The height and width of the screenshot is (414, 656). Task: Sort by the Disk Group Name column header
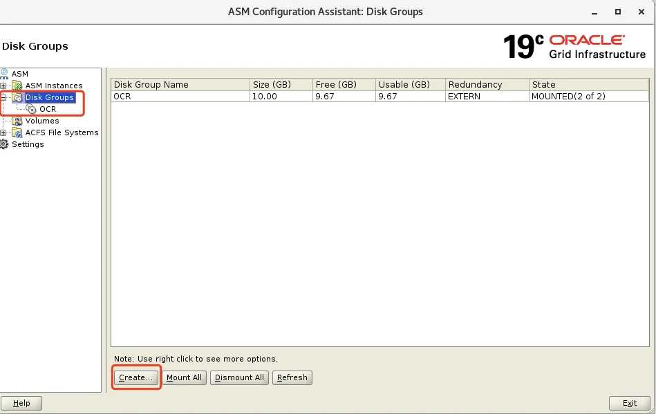(180, 84)
